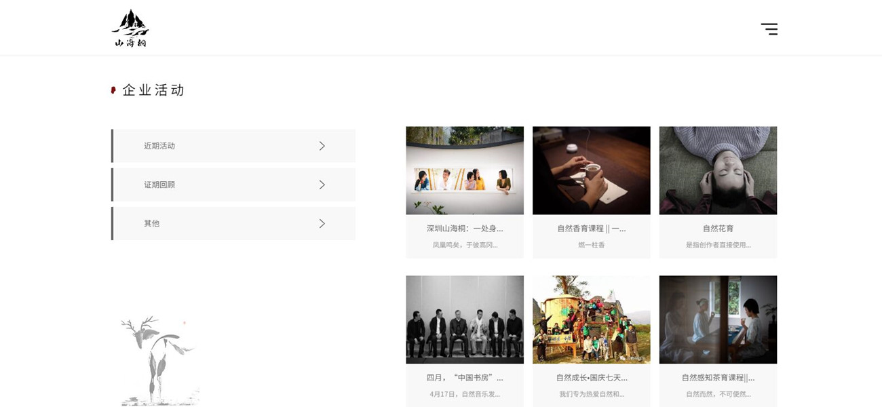
Task: Expand the 近期活动 chevron arrow
Action: click(x=322, y=146)
